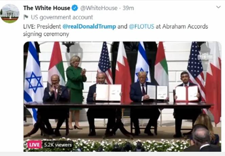The height and width of the screenshot is (156, 225).
Task: Play the live video of the signing ceremony
Action: tap(122, 96)
